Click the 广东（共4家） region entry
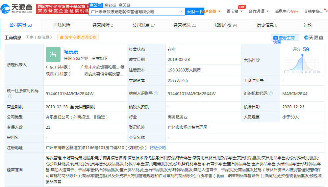Viewport: 328px width, 187px height. [x=58, y=67]
